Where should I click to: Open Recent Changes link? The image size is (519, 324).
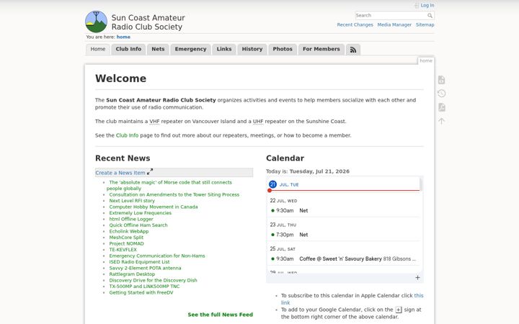coord(355,24)
